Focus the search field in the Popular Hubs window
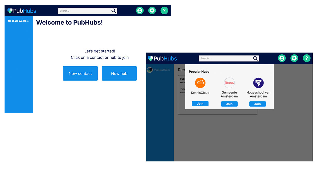Image resolution: width=318 pixels, height=174 pixels. (x=229, y=59)
